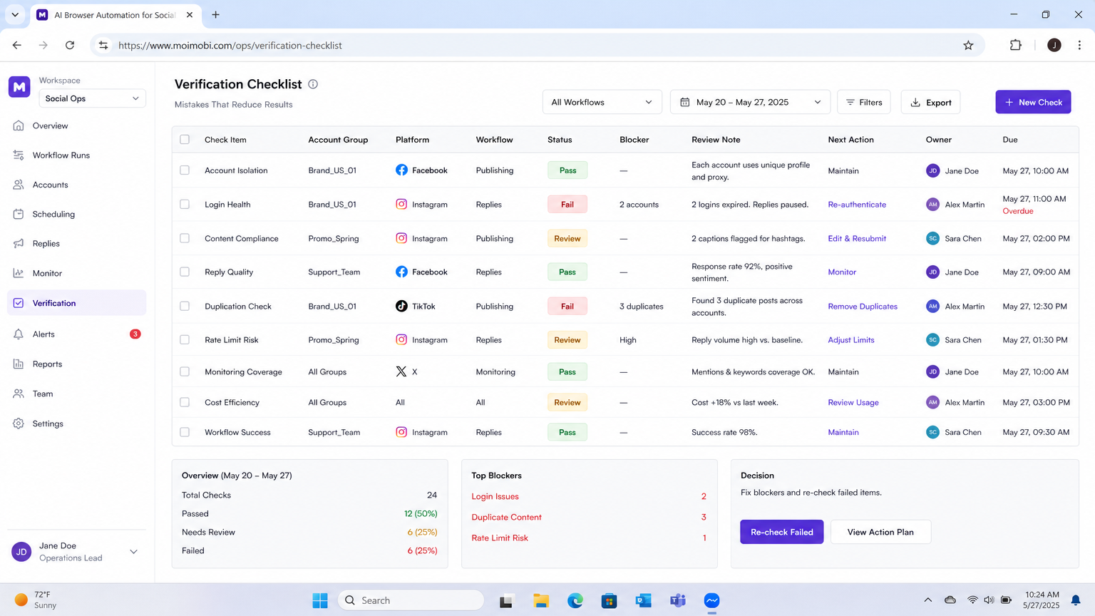Click the TikTok icon in Duplication Check row

(x=401, y=306)
